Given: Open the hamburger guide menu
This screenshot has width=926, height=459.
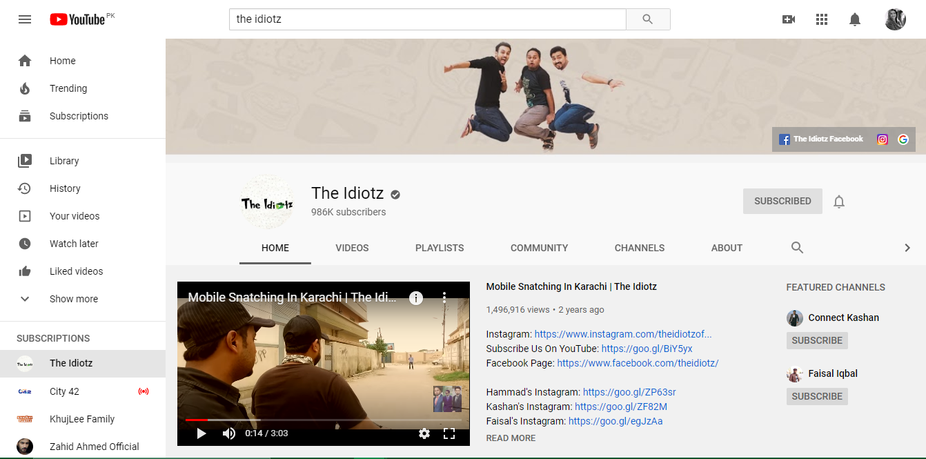Looking at the screenshot, I should pos(25,19).
